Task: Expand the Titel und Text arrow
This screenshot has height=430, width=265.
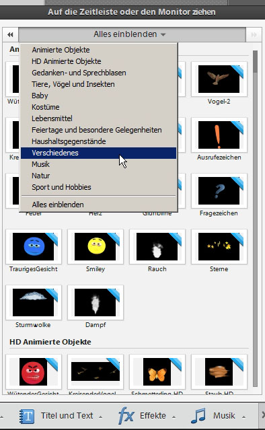Action: coord(101,417)
